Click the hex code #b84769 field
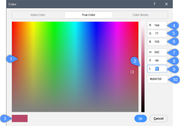The image size is (180, 126). click(157, 79)
